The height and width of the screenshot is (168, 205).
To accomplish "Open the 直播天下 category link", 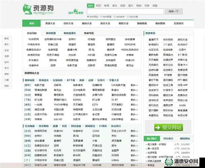I will 153,40.
